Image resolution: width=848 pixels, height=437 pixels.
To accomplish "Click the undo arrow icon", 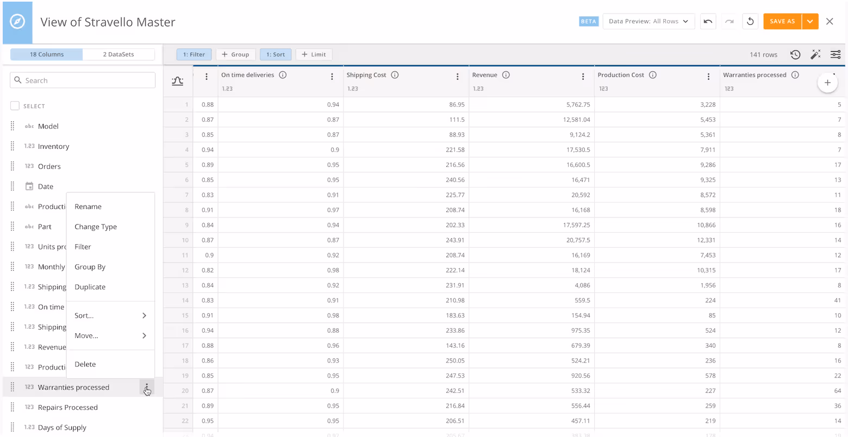I will coord(708,21).
